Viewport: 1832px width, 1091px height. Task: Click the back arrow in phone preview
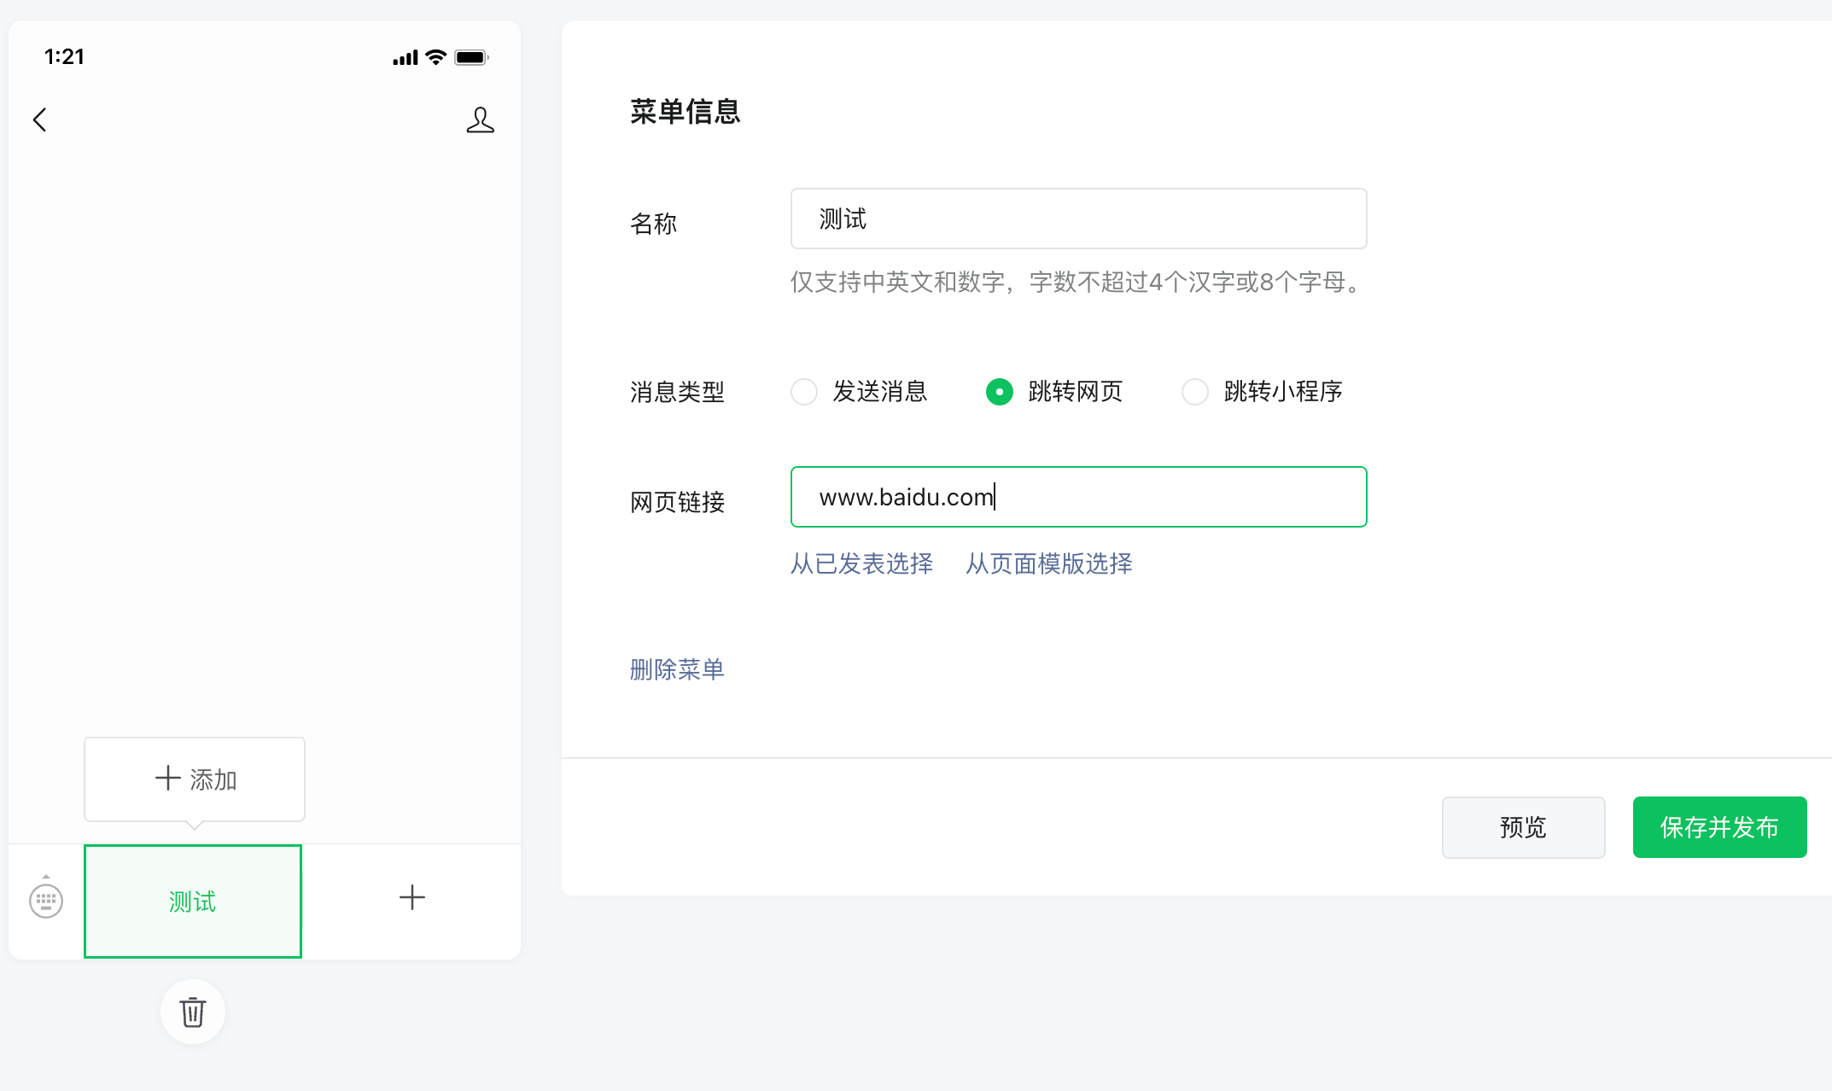point(39,120)
